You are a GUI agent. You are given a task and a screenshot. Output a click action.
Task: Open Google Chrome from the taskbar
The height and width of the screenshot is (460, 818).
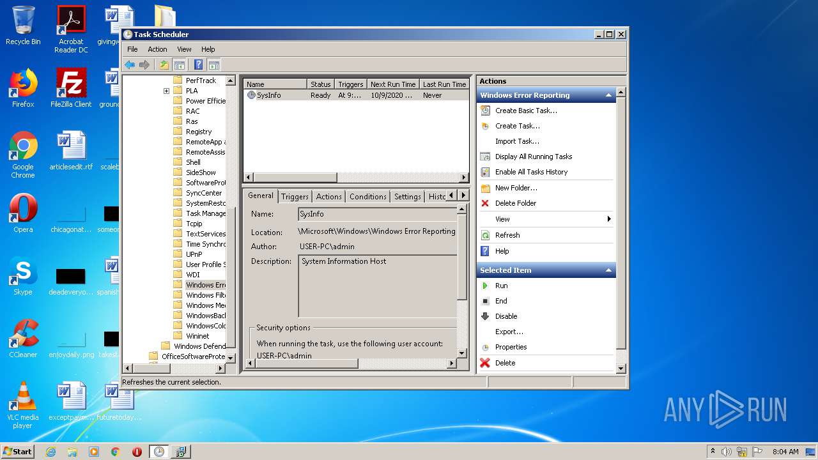coord(115,452)
